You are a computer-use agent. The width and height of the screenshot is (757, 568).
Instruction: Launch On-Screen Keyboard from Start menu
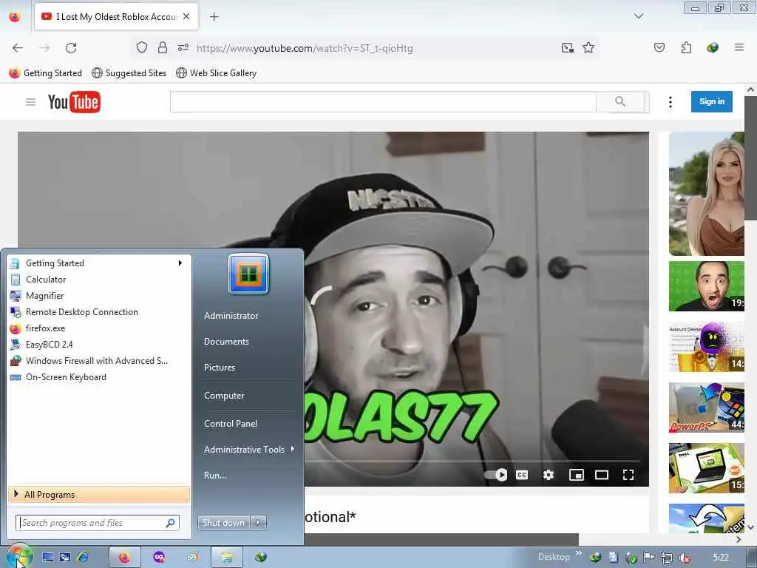98,377
